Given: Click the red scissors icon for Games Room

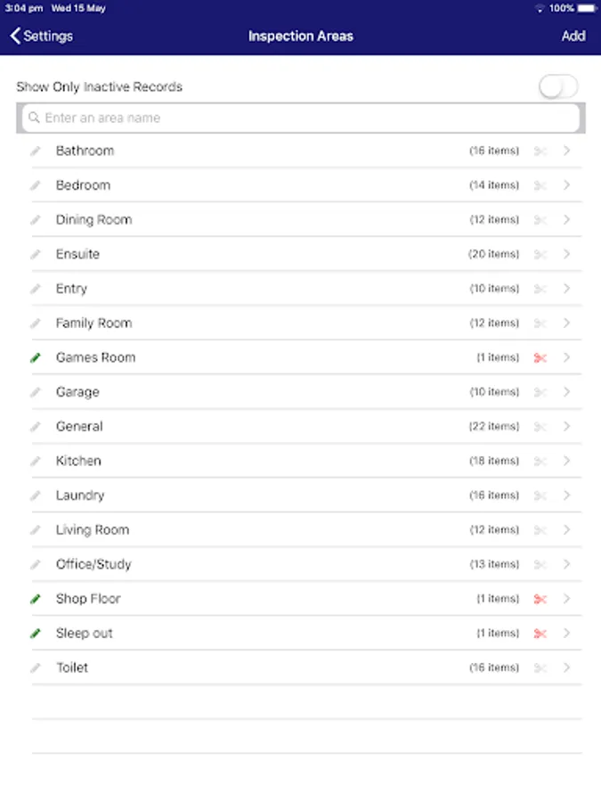Looking at the screenshot, I should (540, 357).
